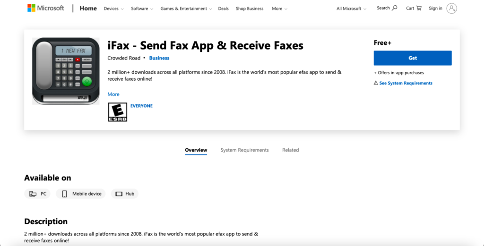The height and width of the screenshot is (246, 484).
Task: Open Shop Business menu item
Action: 250,8
